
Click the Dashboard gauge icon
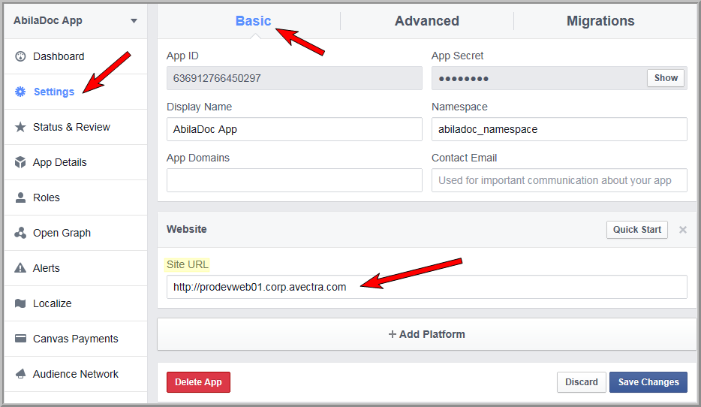[x=20, y=56]
